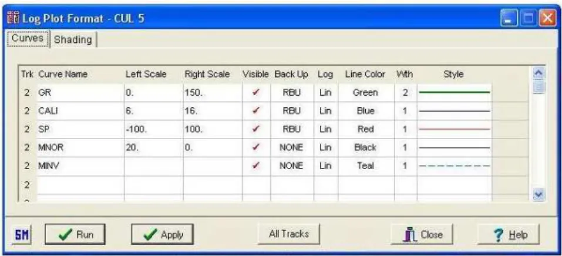Select the dashed line style for MINV
Screen dimensions: 562x256
click(x=454, y=166)
